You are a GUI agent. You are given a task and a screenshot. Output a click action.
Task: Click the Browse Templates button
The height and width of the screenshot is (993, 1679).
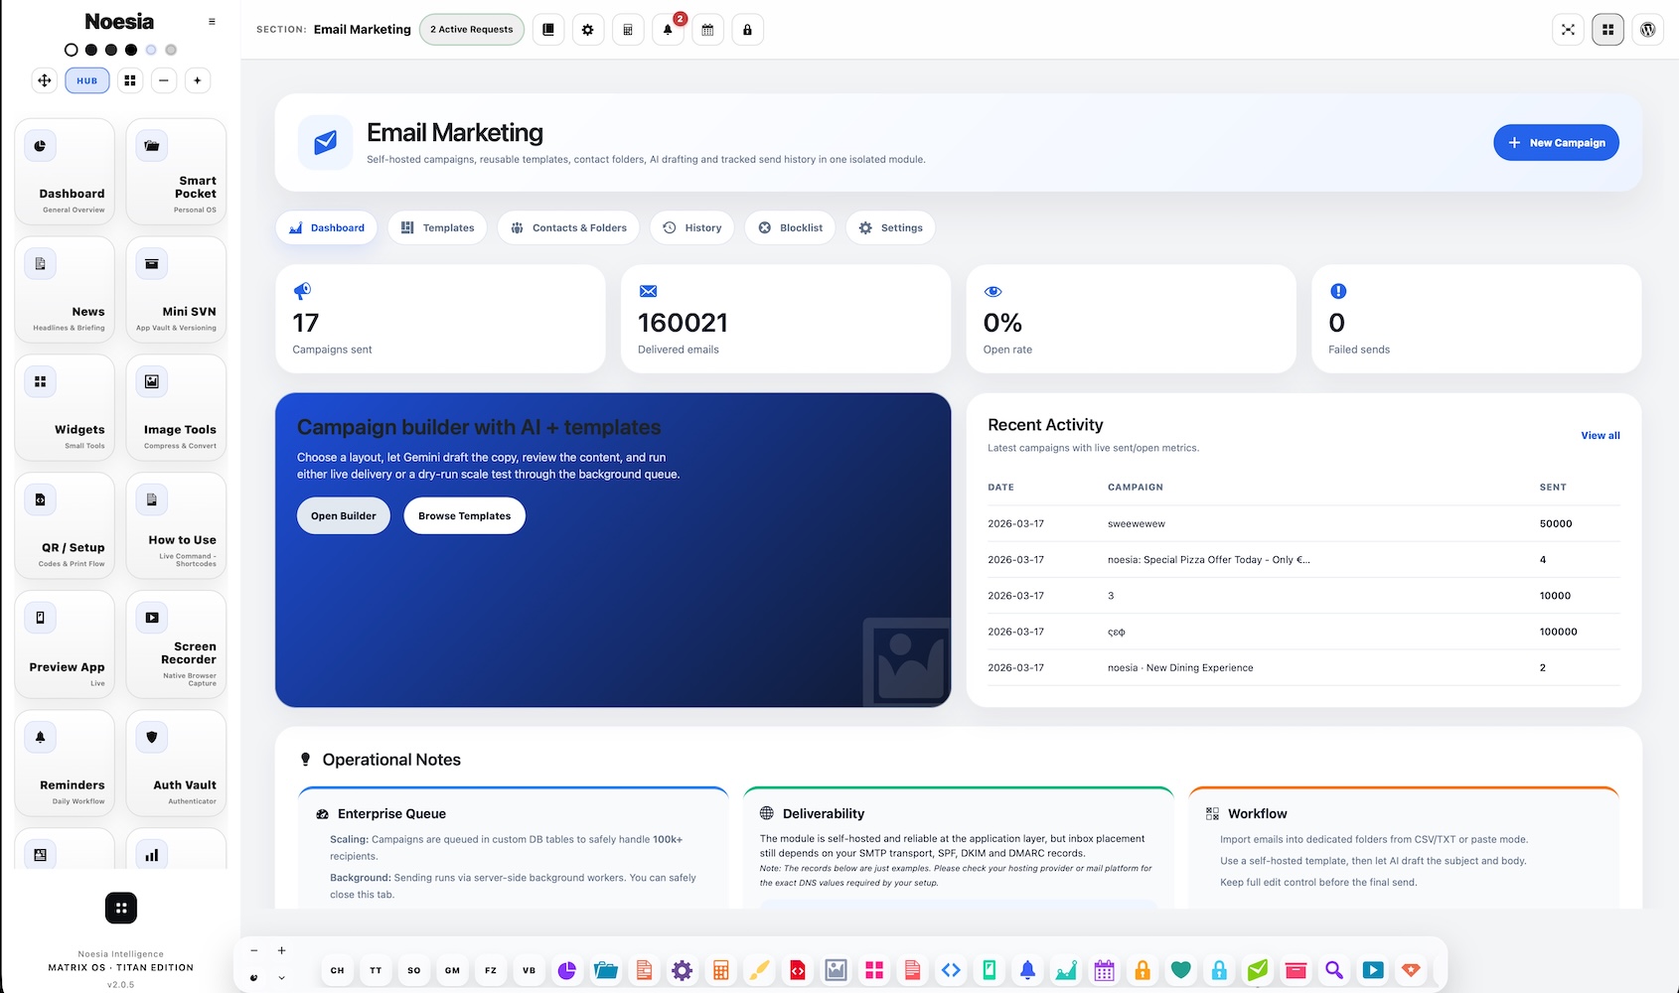pos(464,515)
